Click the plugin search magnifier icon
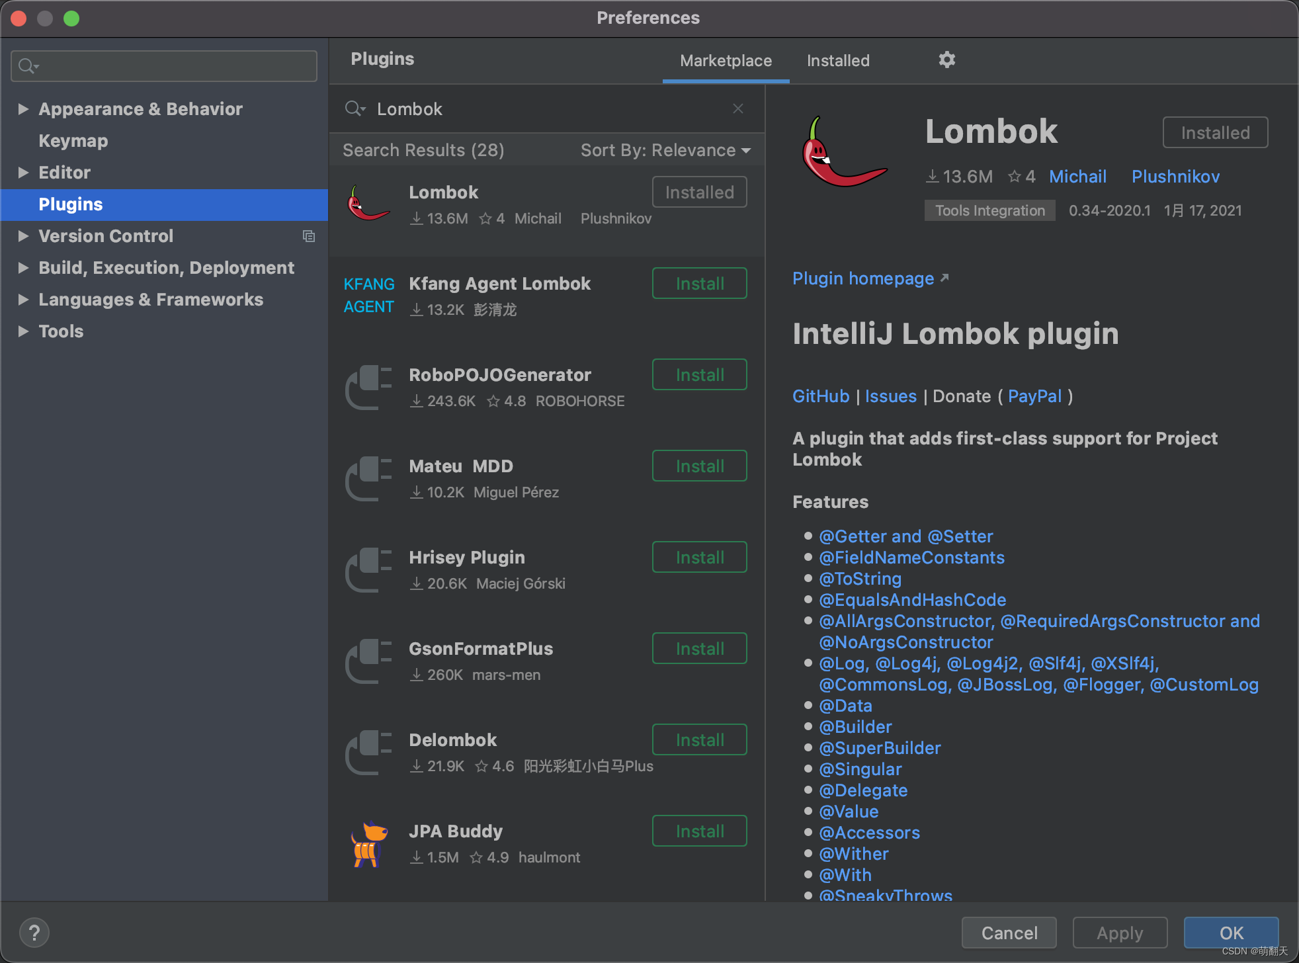 pos(355,108)
